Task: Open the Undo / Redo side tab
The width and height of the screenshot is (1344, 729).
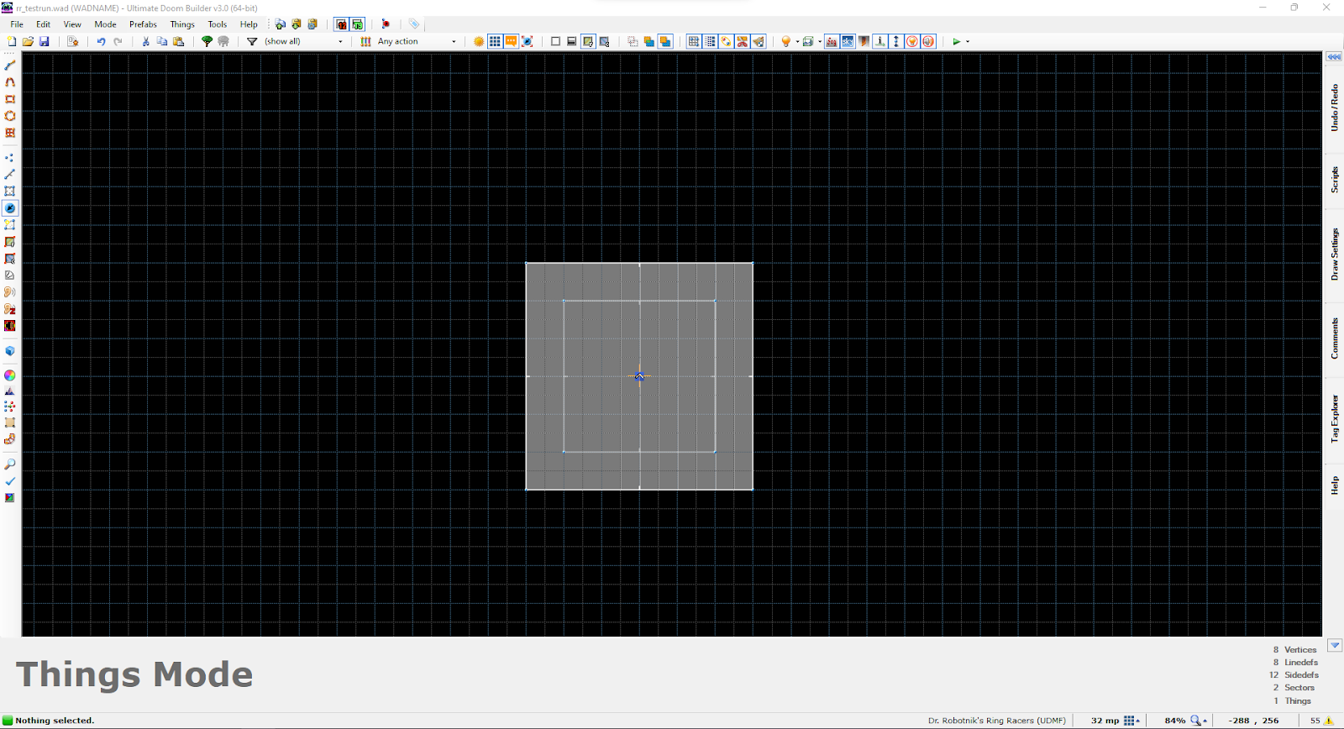Action: click(1334, 108)
